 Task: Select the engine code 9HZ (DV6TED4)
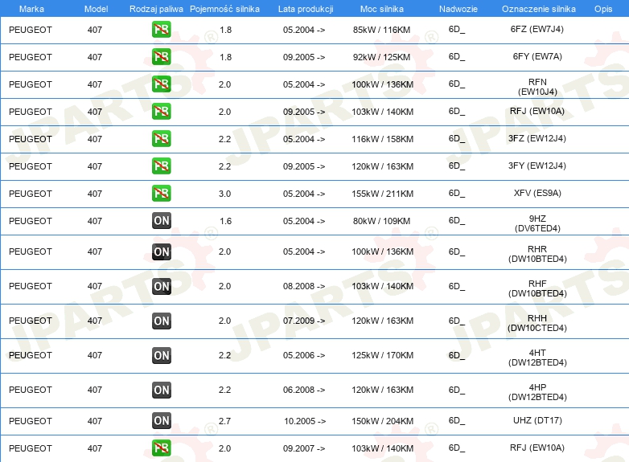[x=537, y=223]
